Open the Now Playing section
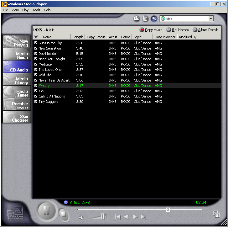The width and height of the screenshot is (228, 227). pyautogui.click(x=17, y=41)
